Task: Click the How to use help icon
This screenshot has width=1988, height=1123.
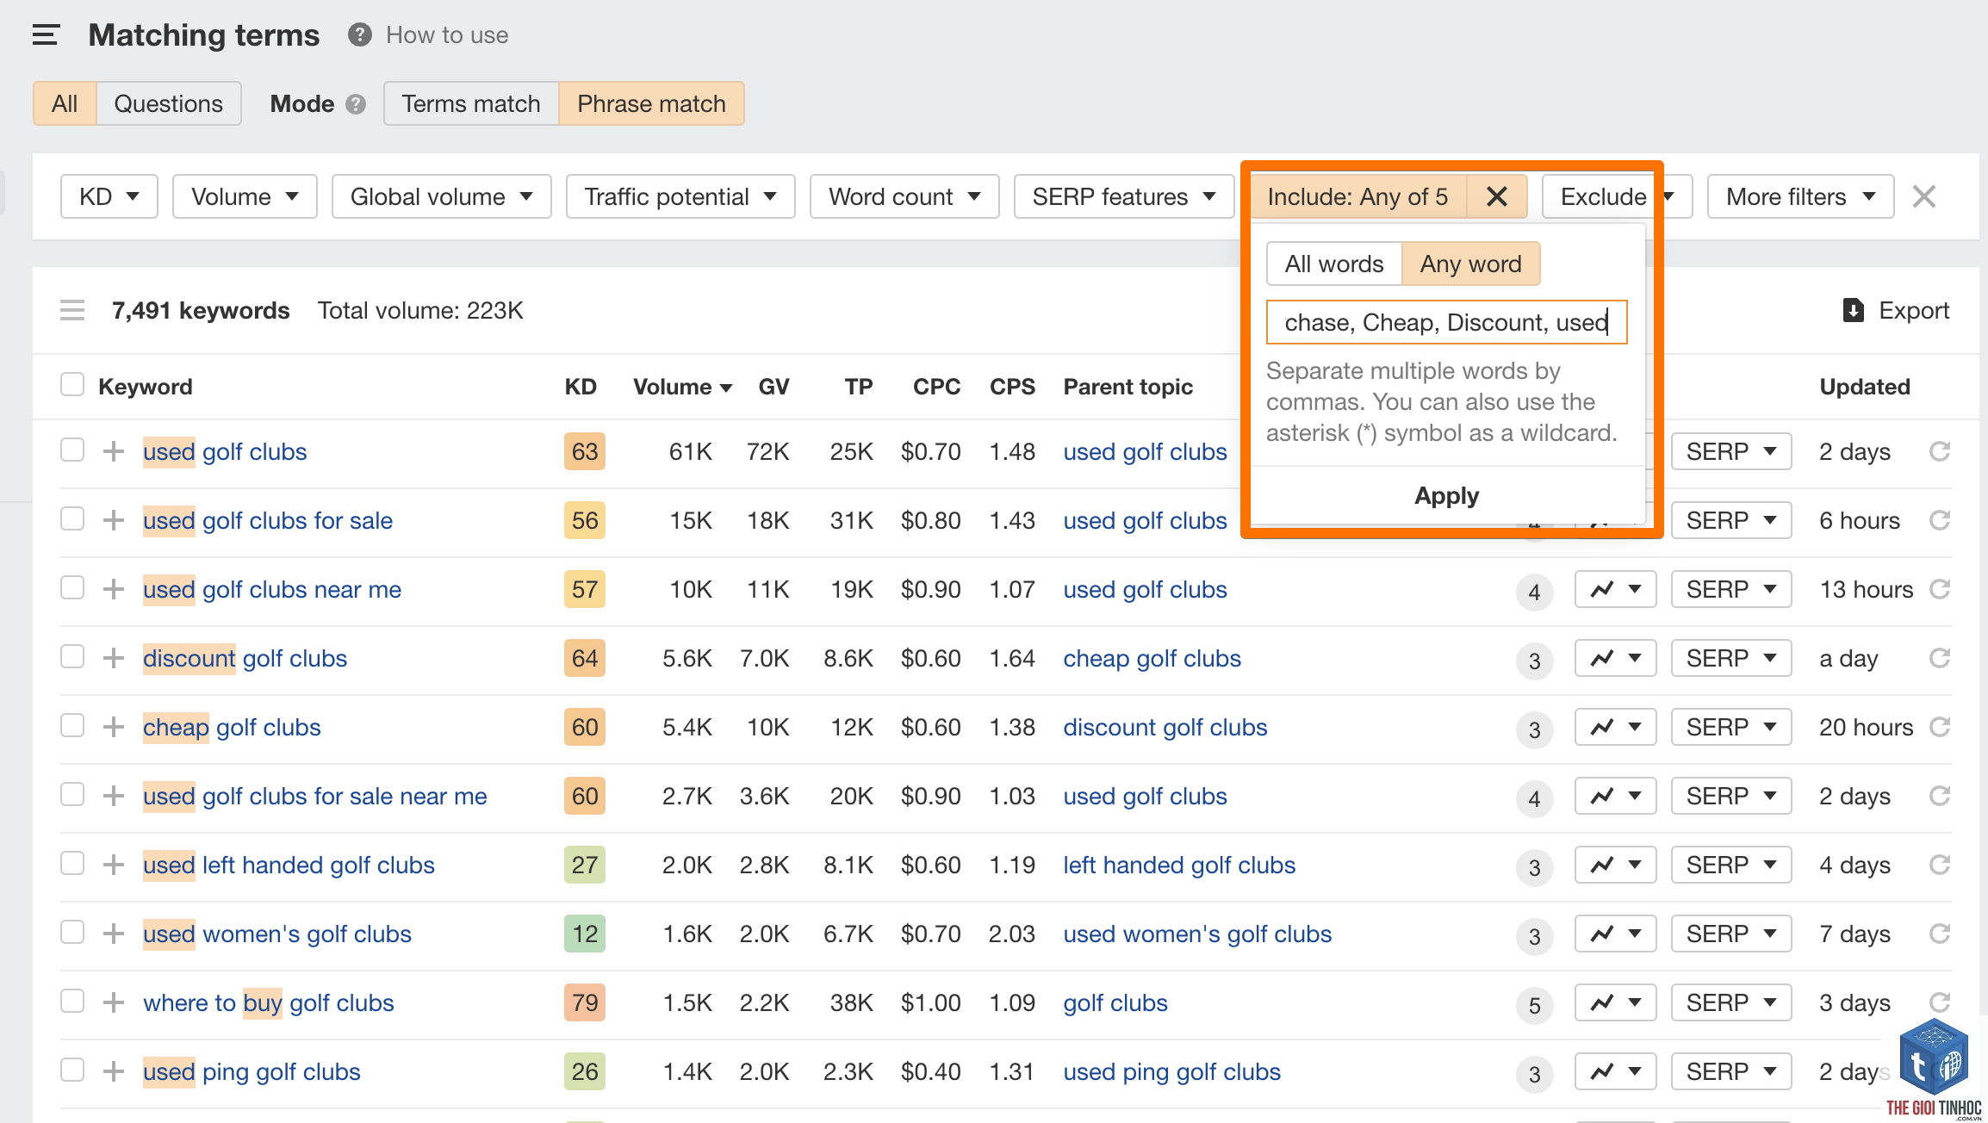Action: point(359,35)
